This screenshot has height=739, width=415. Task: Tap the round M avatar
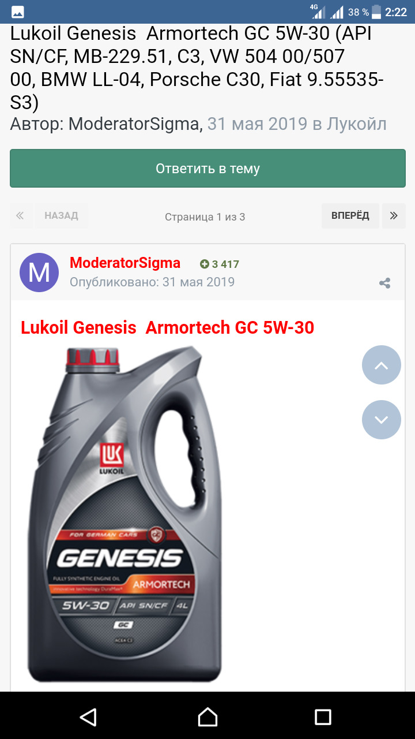click(39, 272)
